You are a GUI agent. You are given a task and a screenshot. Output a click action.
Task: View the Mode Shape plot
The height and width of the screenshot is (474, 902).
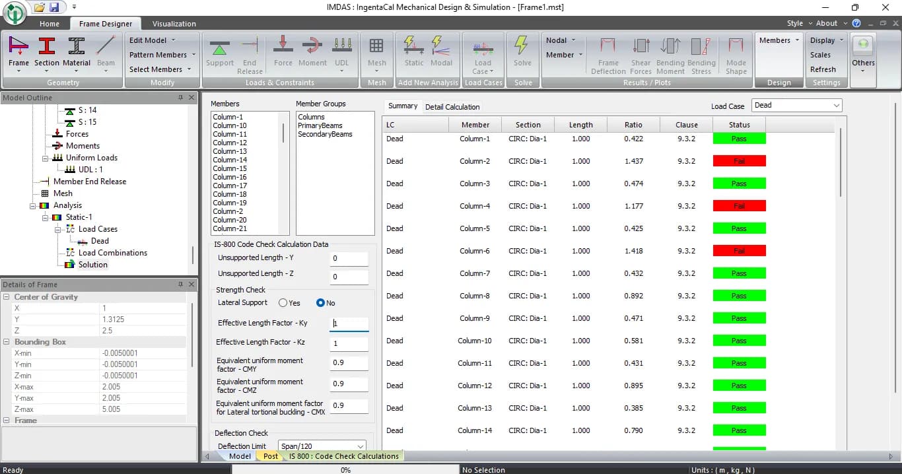pyautogui.click(x=735, y=53)
